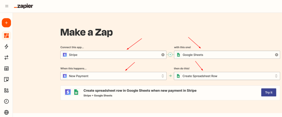Screen dimensions: 282x117
Task: Click the Zapier logo
Action: pos(23,6)
